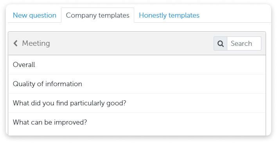
Task: Click the 'particularly good' question row
Action: tap(137, 103)
